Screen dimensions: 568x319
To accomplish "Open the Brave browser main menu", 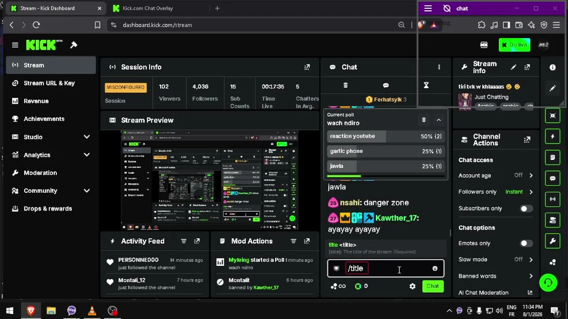I will click(x=556, y=25).
